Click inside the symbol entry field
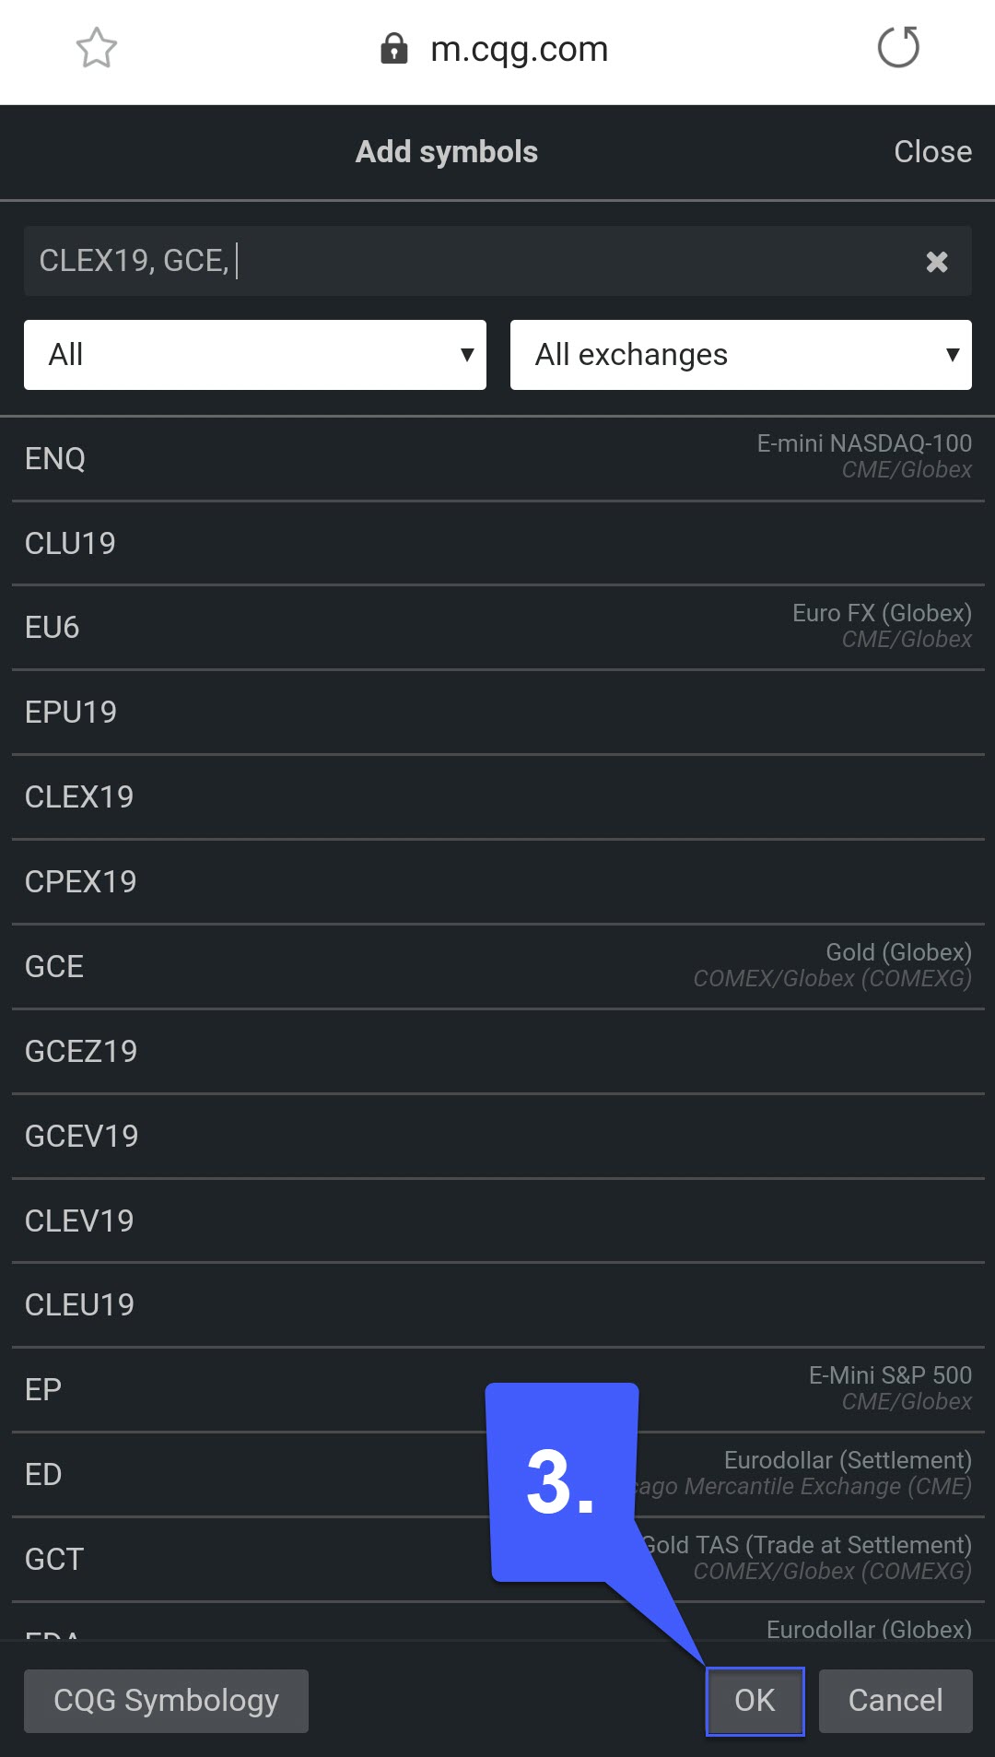The width and height of the screenshot is (995, 1757). [470, 261]
